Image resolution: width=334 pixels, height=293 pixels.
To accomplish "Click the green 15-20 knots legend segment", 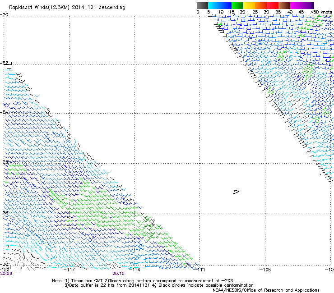I will coord(237,5).
